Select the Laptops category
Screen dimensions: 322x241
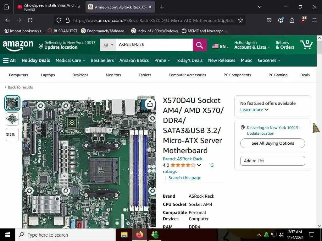point(48,75)
